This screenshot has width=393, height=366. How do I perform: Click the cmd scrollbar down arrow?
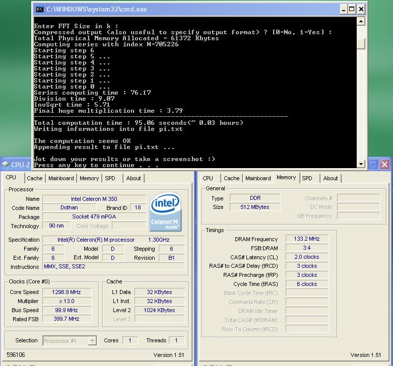(x=361, y=164)
